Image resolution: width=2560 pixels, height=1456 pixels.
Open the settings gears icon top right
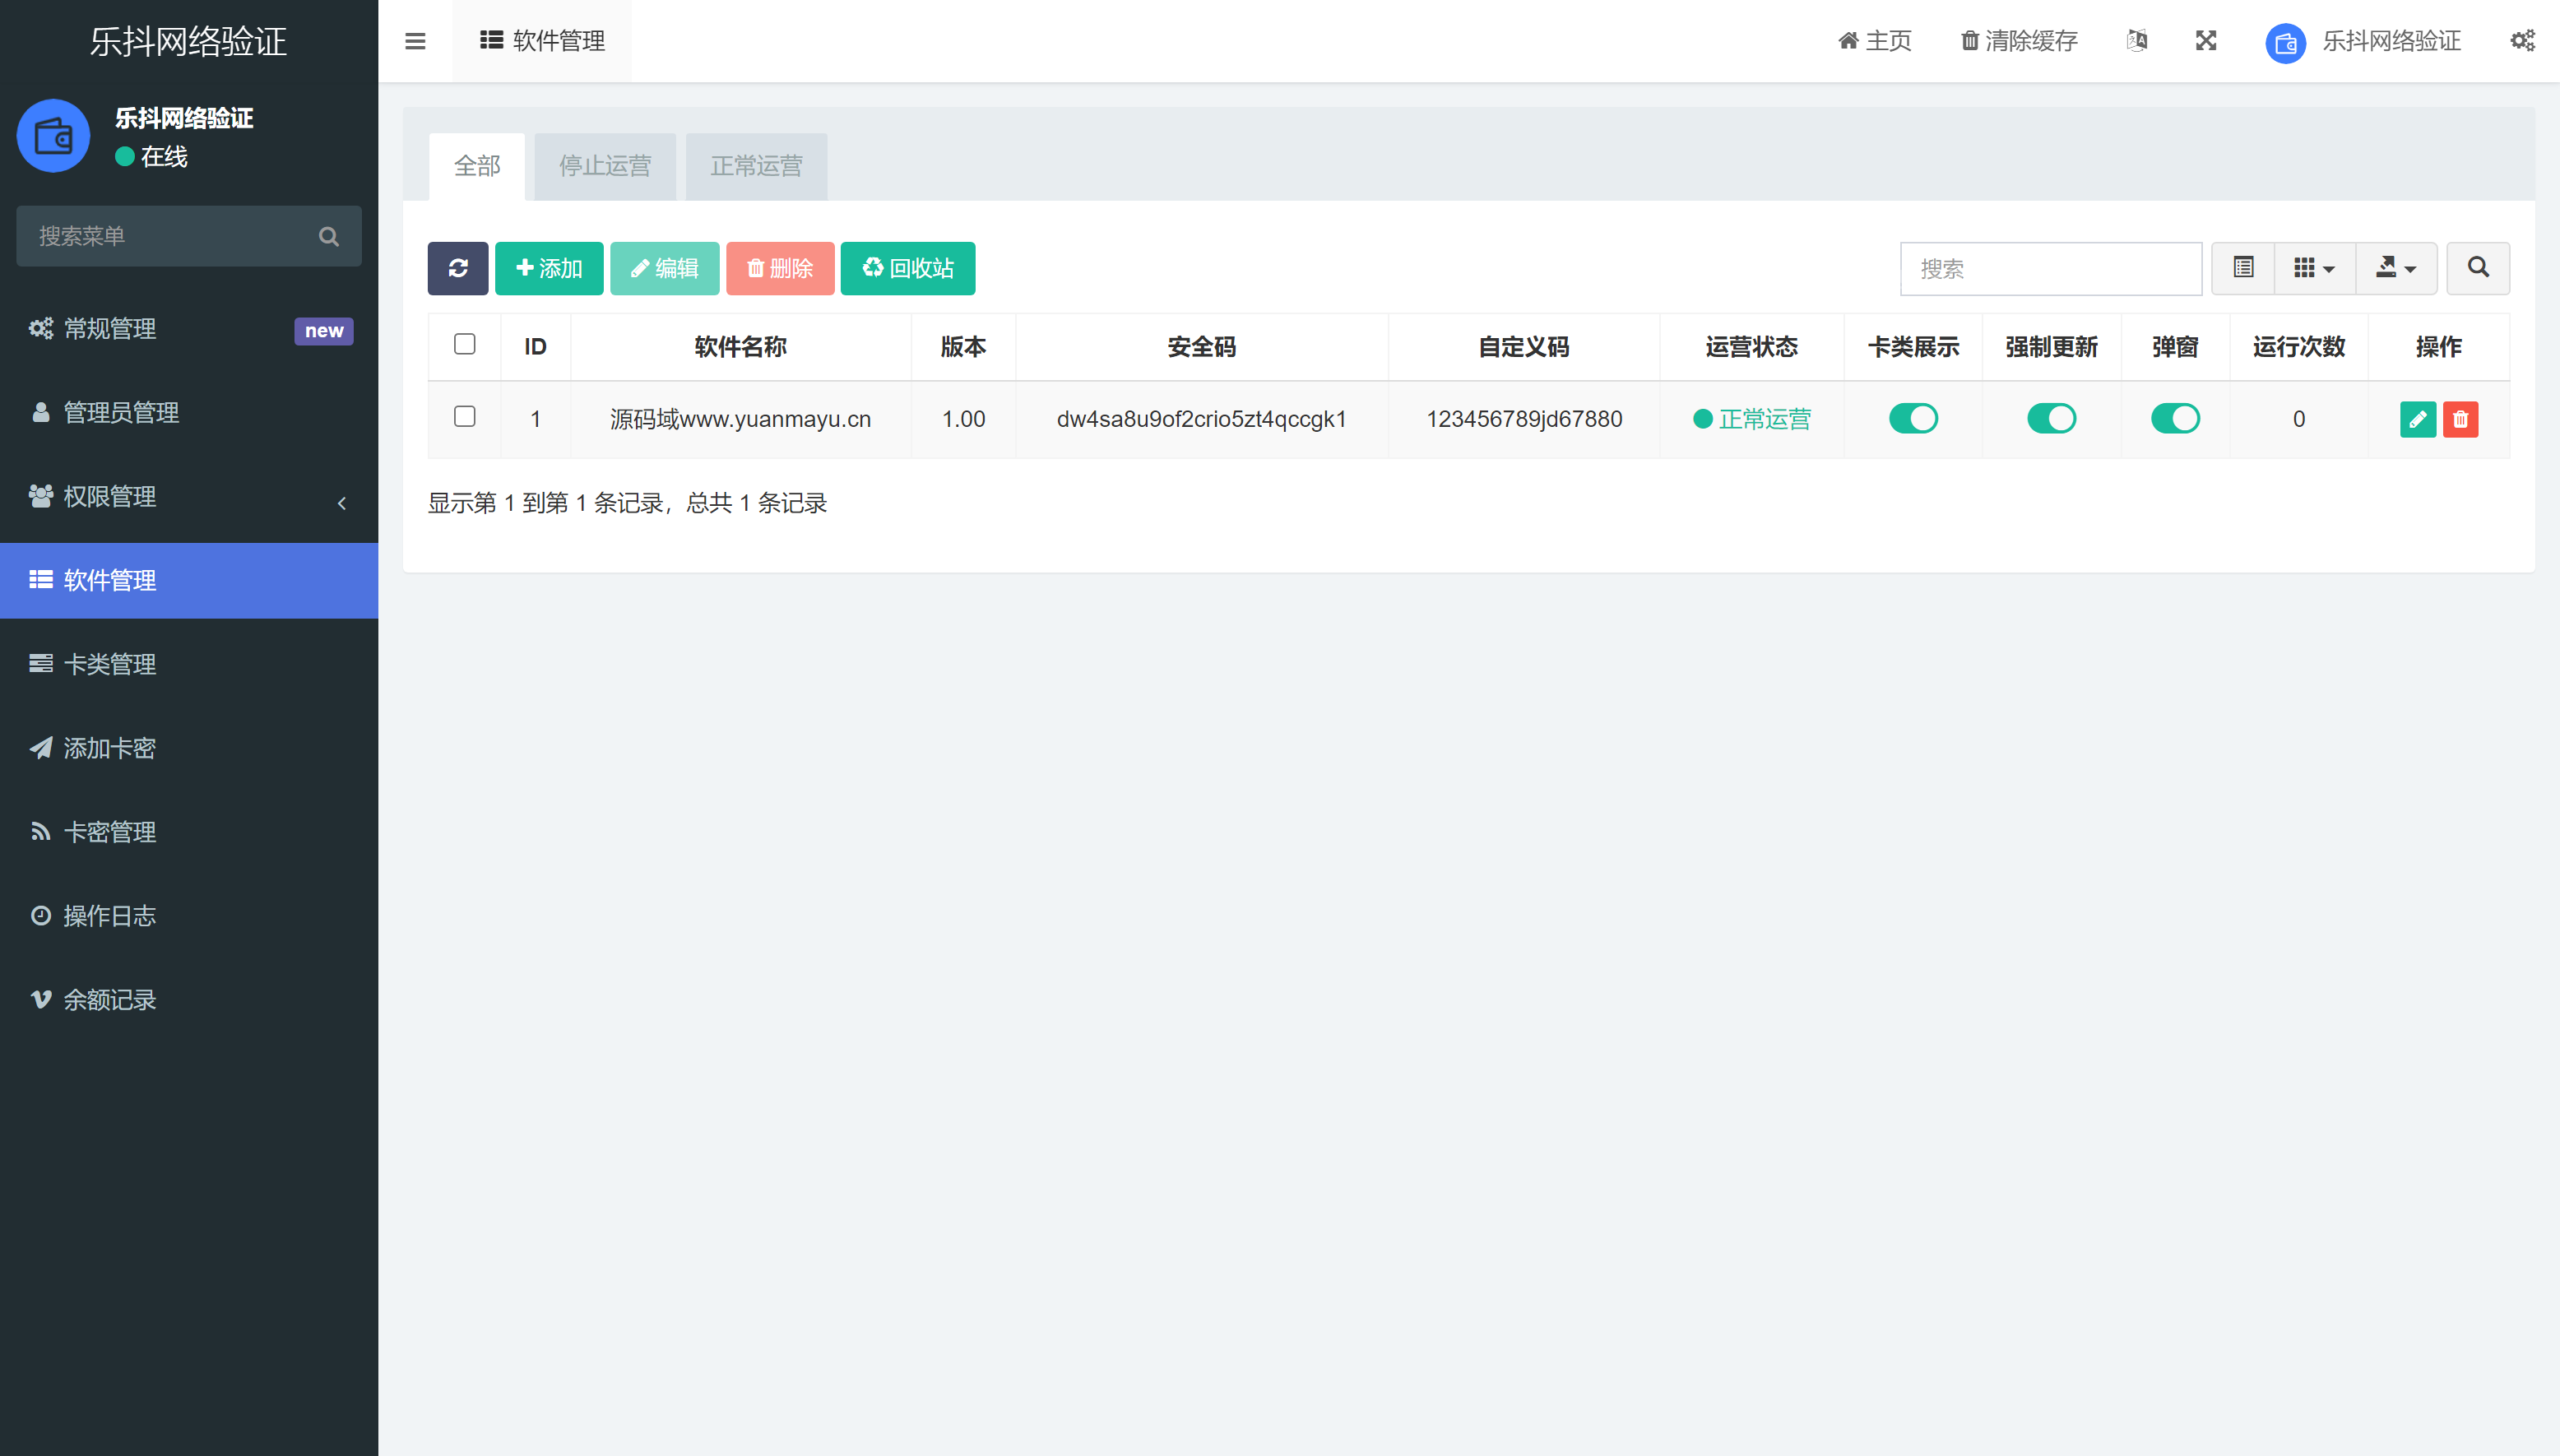pyautogui.click(x=2523, y=41)
